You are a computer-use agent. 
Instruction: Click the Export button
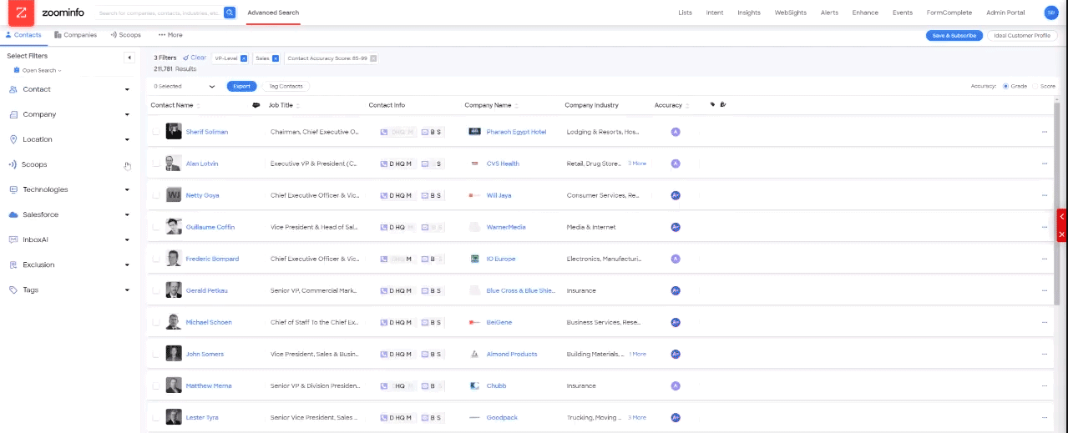tap(241, 86)
